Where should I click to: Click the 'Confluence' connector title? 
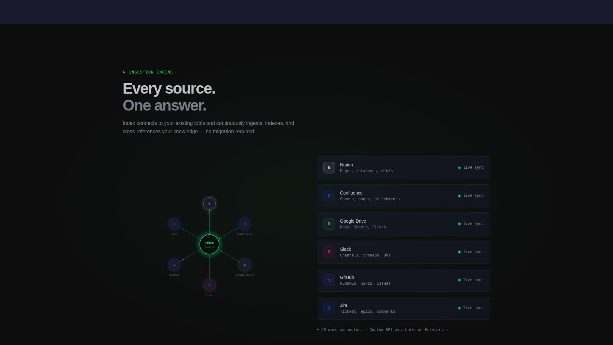(351, 193)
